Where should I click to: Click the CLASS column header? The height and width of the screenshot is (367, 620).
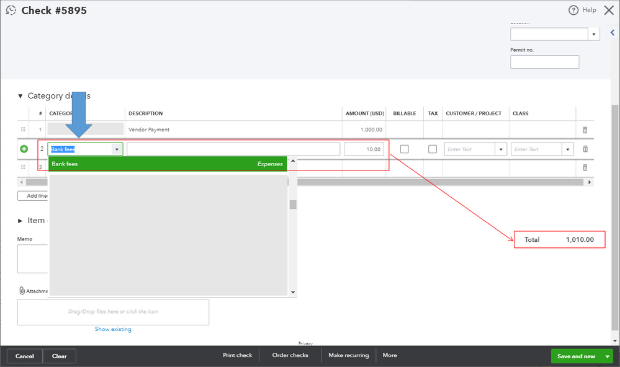pos(520,113)
